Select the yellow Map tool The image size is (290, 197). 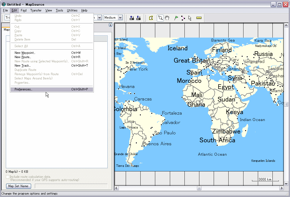tap(151, 18)
